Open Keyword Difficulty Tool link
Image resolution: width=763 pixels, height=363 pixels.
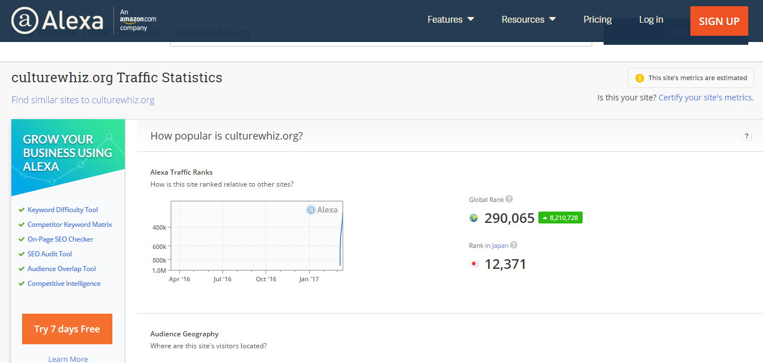pyautogui.click(x=63, y=210)
